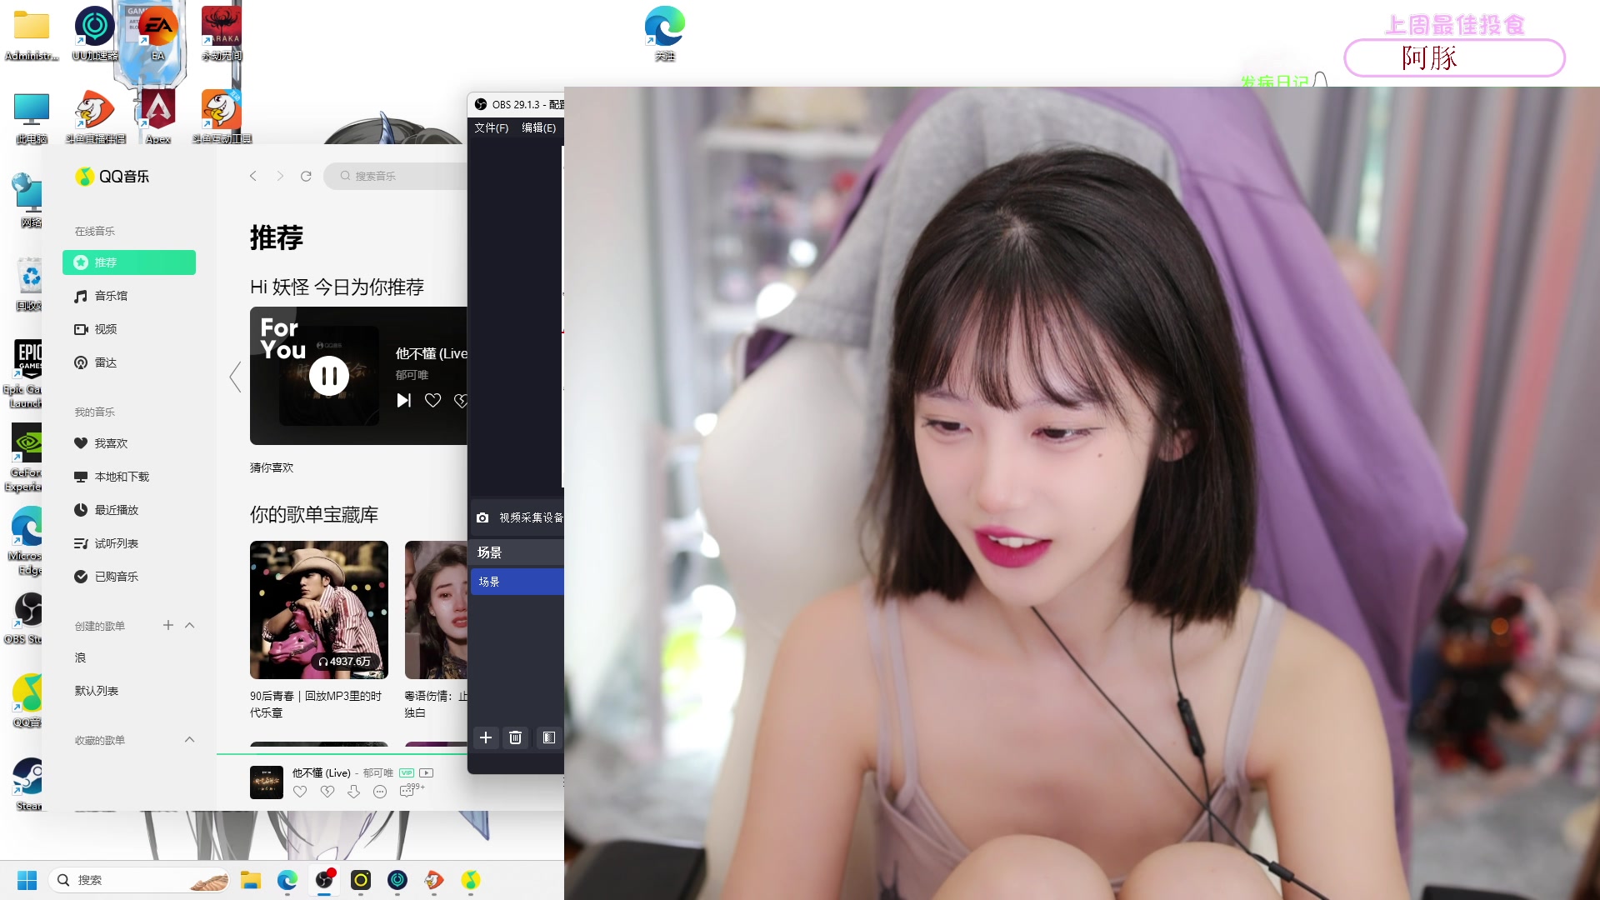This screenshot has width=1600, height=900.
Task: Like current song in bottom player bar
Action: [300, 792]
